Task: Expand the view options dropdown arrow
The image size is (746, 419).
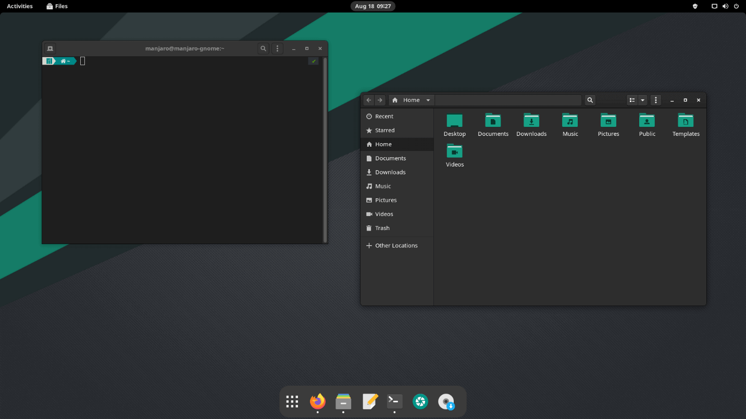Action: tap(642, 100)
